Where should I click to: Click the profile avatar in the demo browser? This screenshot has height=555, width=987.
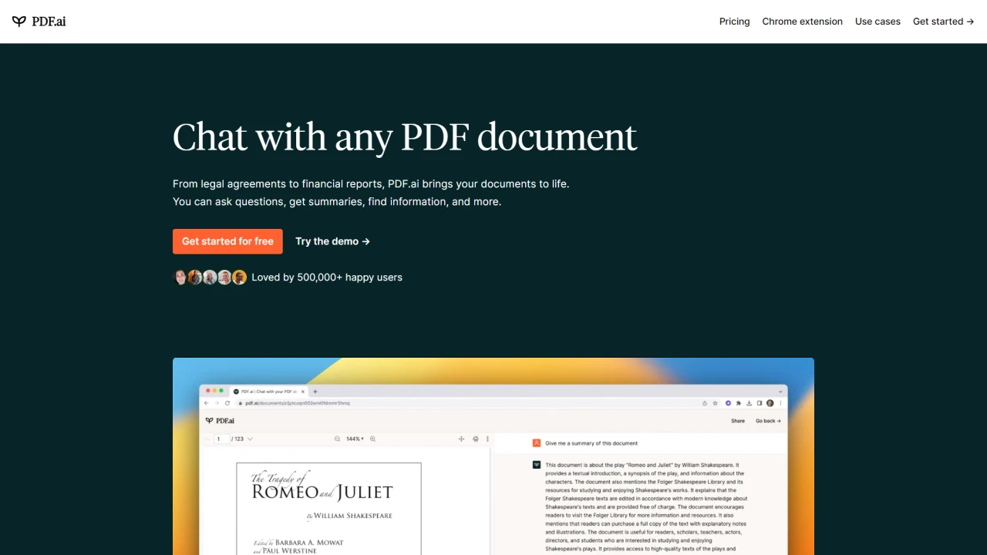point(770,403)
